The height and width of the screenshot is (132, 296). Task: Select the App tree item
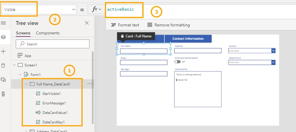coord(28,56)
